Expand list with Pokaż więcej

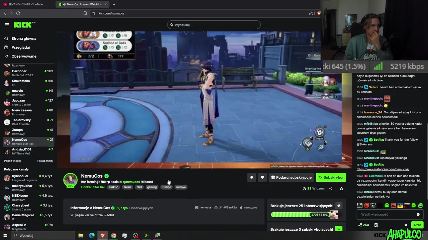pos(12,161)
